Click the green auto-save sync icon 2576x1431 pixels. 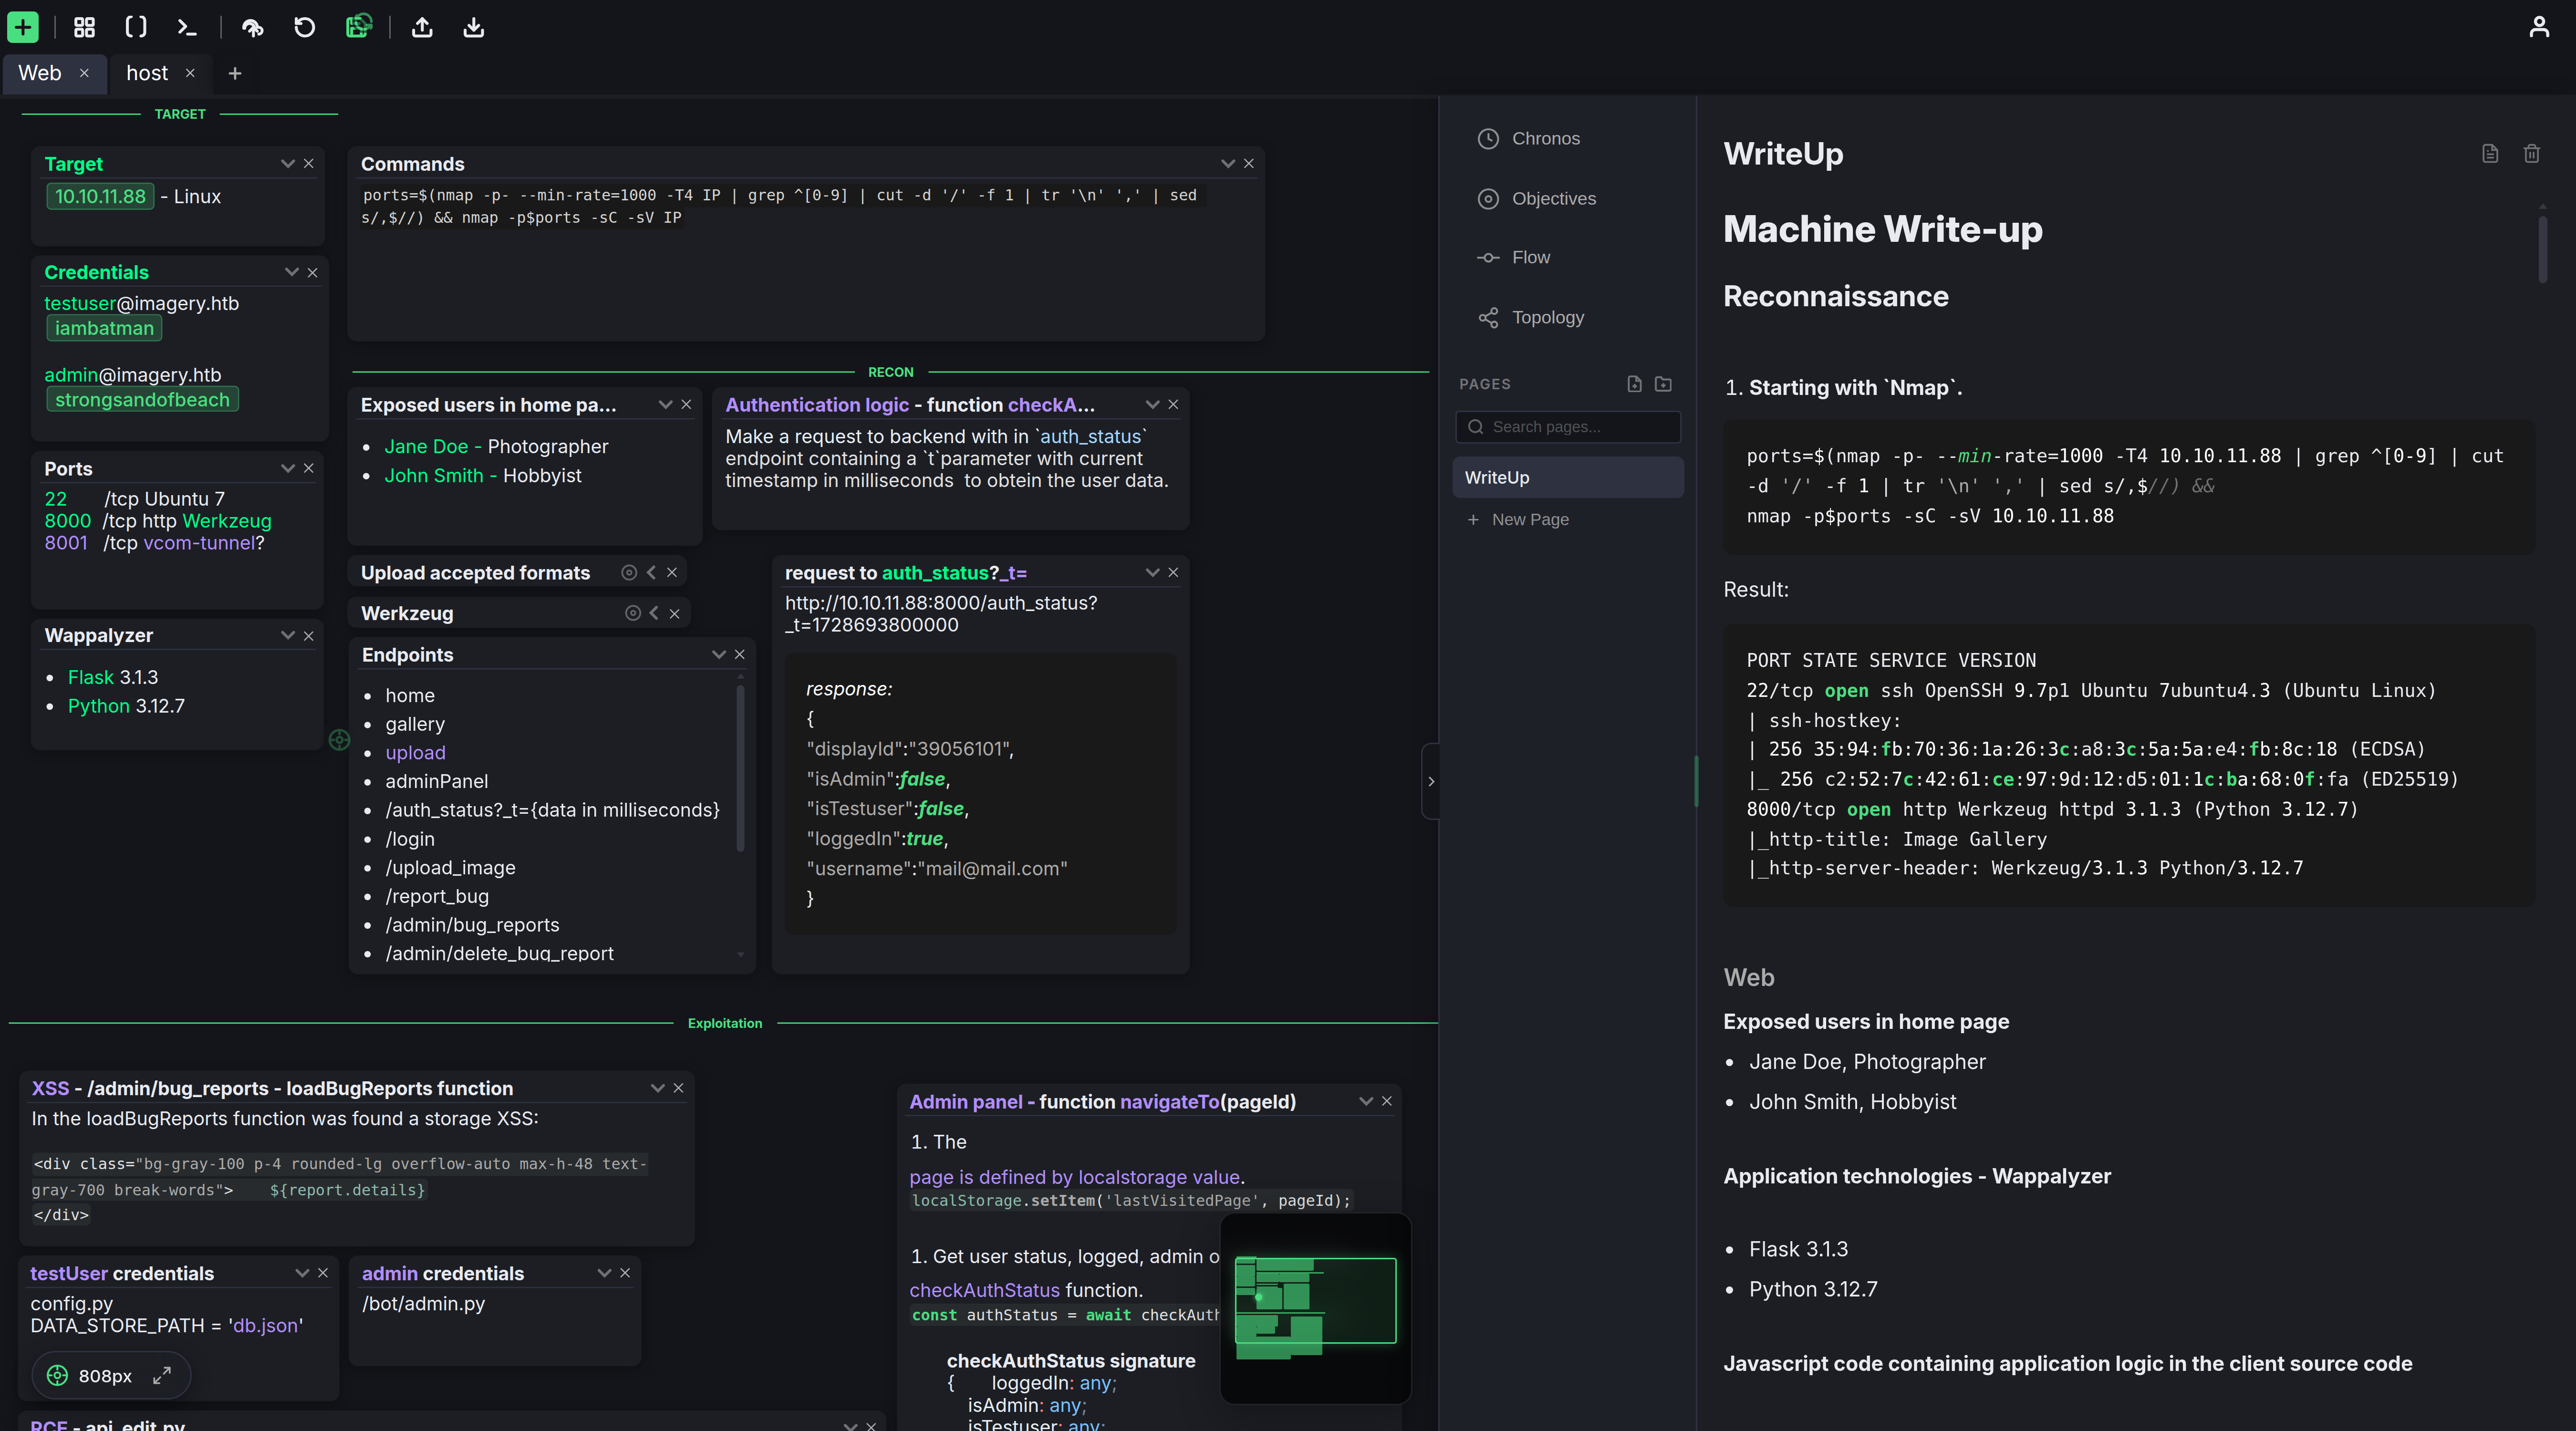pos(358,26)
